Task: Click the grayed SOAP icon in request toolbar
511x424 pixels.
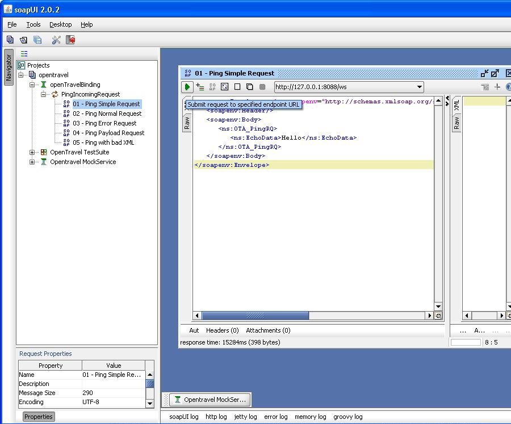Action: 212,87
